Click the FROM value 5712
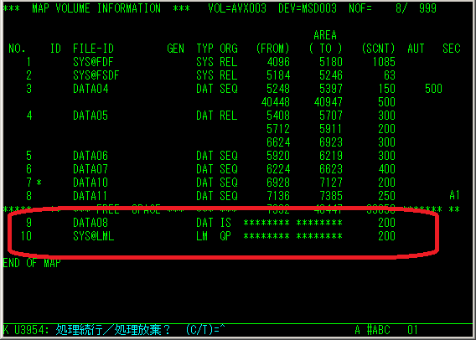This screenshot has width=476, height=340. coord(278,129)
